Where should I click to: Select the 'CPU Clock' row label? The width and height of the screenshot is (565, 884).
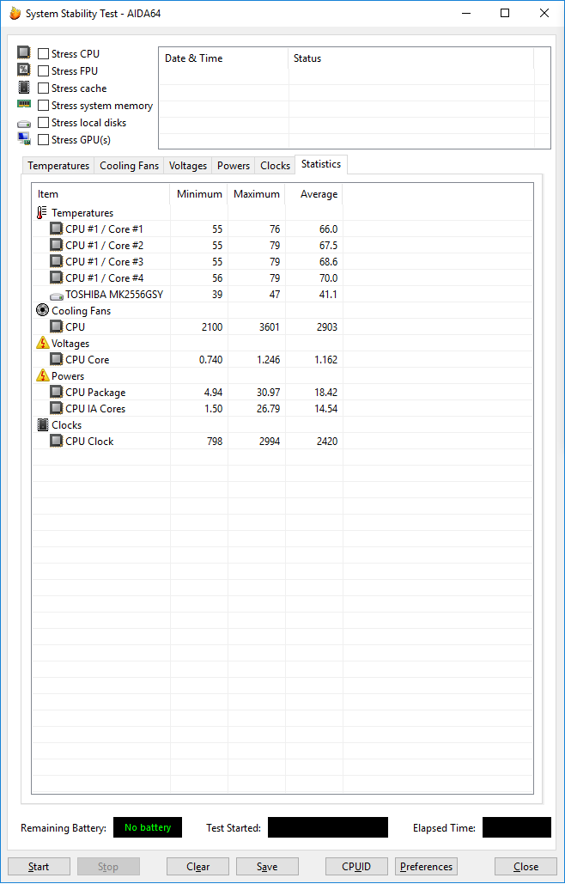coord(89,442)
